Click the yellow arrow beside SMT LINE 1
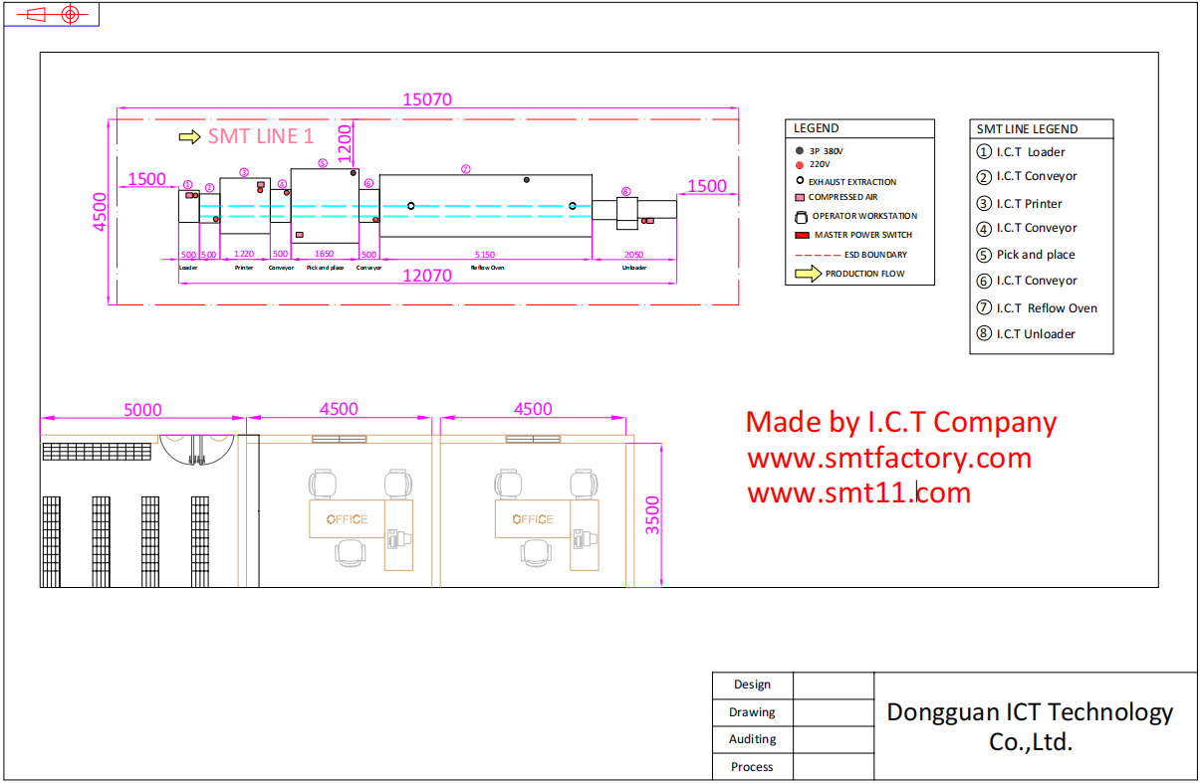Viewport: 1200px width, 783px height. 189,137
